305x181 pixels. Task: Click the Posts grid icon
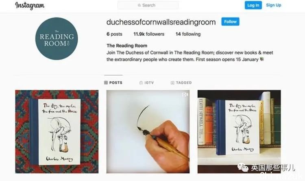tap(106, 83)
